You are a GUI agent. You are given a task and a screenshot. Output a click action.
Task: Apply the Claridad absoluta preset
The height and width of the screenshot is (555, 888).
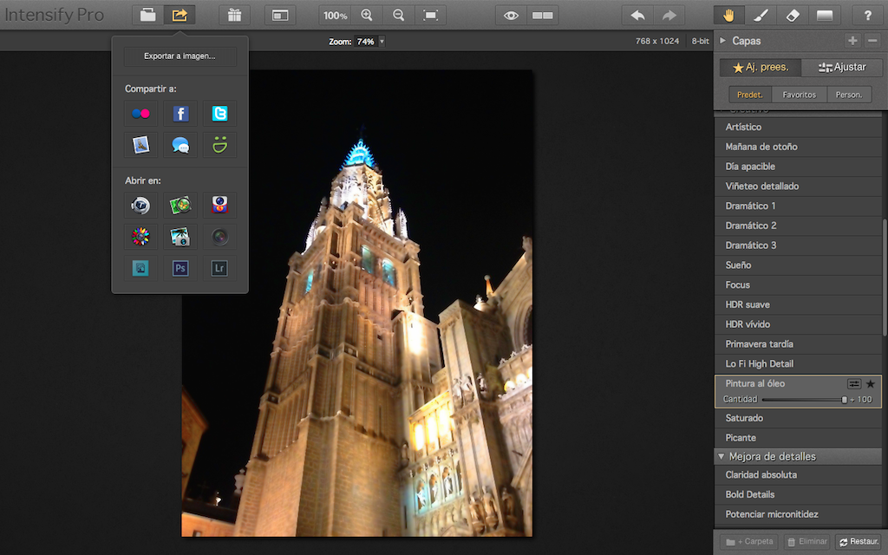pyautogui.click(x=798, y=475)
